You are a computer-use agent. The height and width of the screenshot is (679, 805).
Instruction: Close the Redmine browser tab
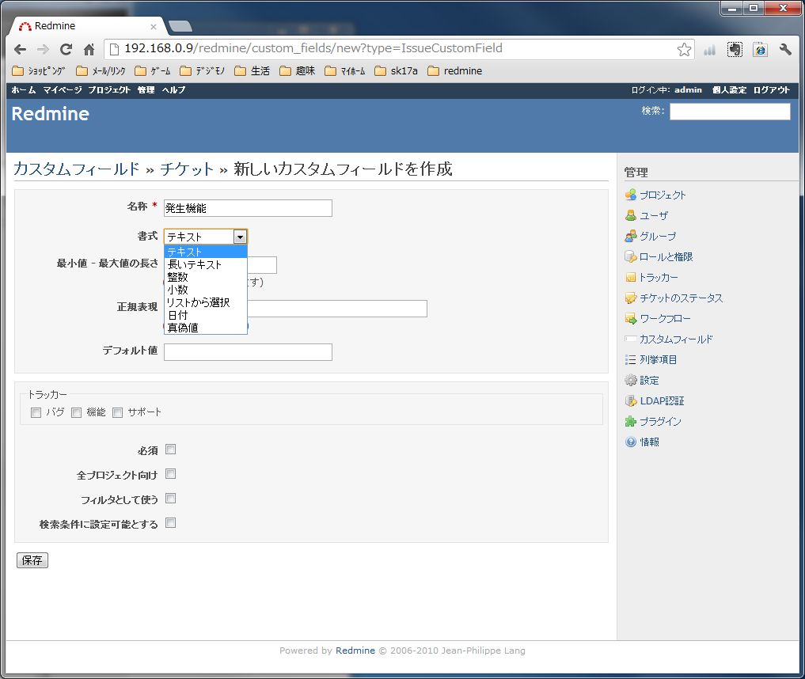pos(153,27)
